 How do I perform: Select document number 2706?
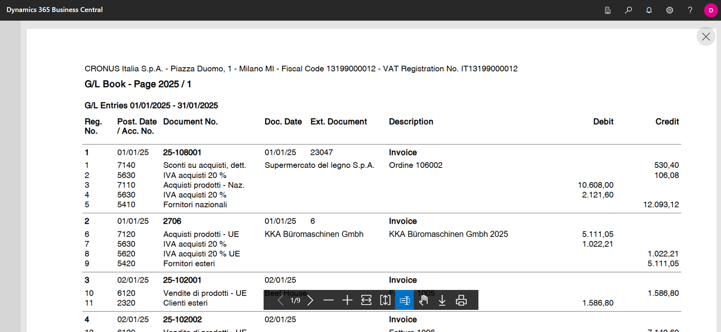[x=172, y=221]
